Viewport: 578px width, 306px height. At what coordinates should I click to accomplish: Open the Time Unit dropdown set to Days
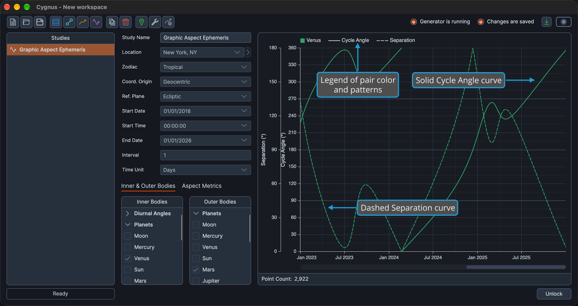click(206, 170)
